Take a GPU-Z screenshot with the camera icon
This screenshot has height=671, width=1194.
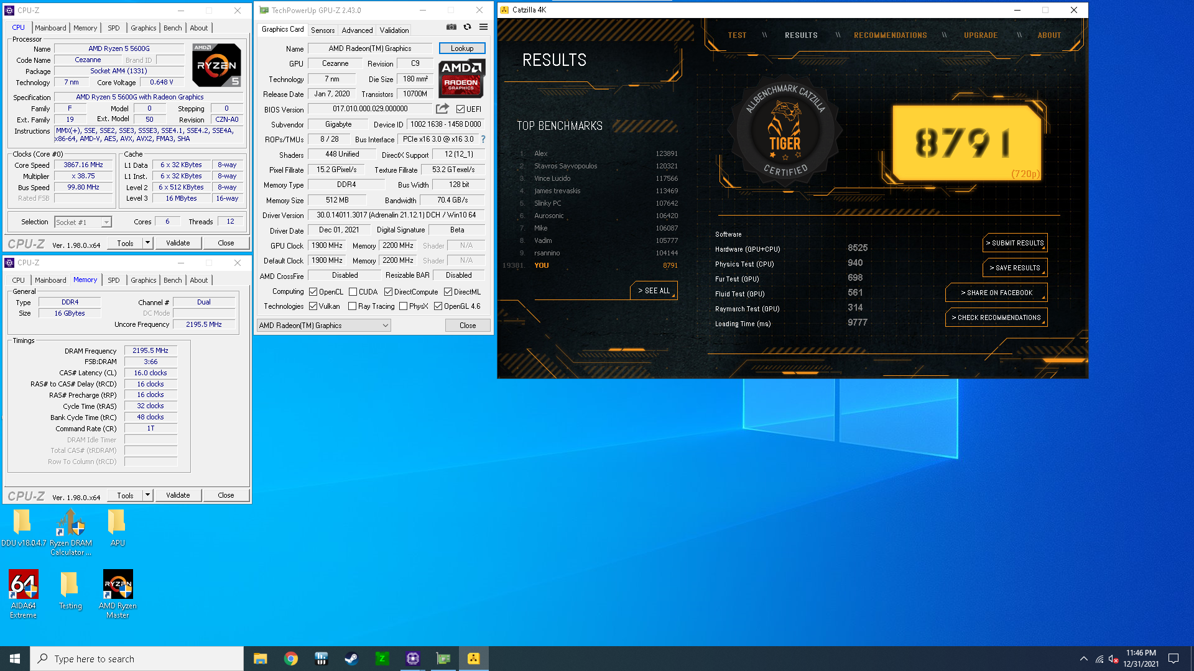[451, 27]
